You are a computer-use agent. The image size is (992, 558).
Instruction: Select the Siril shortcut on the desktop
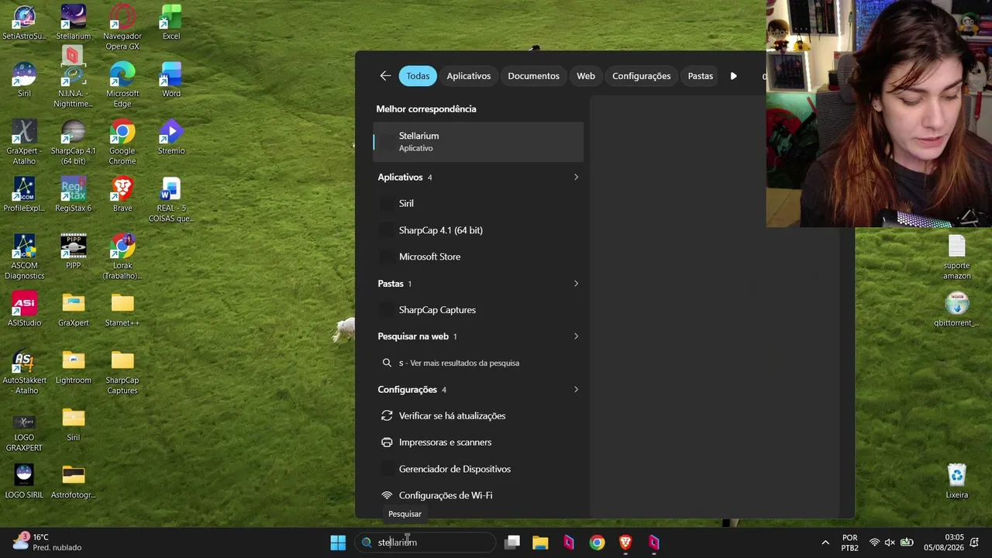(x=24, y=80)
